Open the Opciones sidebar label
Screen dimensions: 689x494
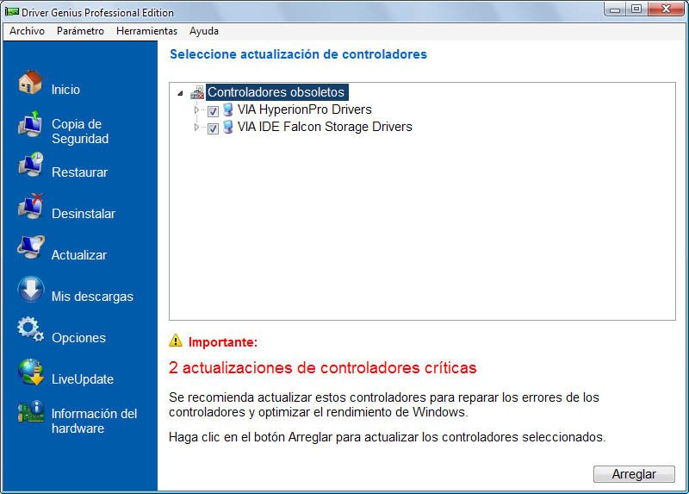(x=78, y=338)
